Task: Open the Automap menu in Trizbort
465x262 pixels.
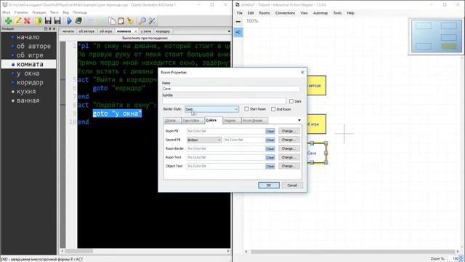Action: tap(320, 13)
